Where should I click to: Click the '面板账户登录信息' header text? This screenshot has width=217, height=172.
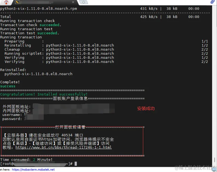(70, 99)
